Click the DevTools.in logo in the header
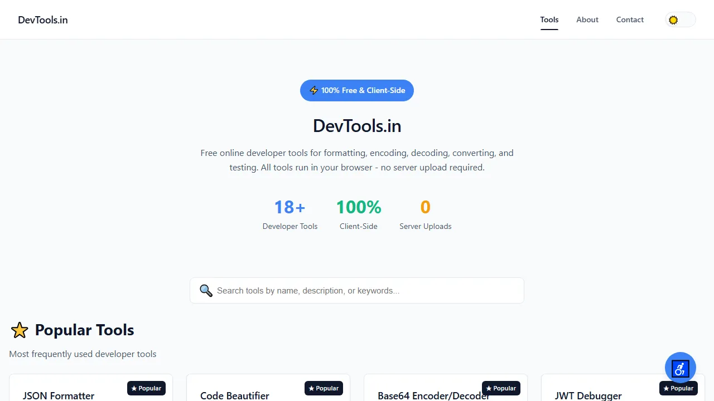Viewport: 714px width, 401px height. click(x=43, y=19)
